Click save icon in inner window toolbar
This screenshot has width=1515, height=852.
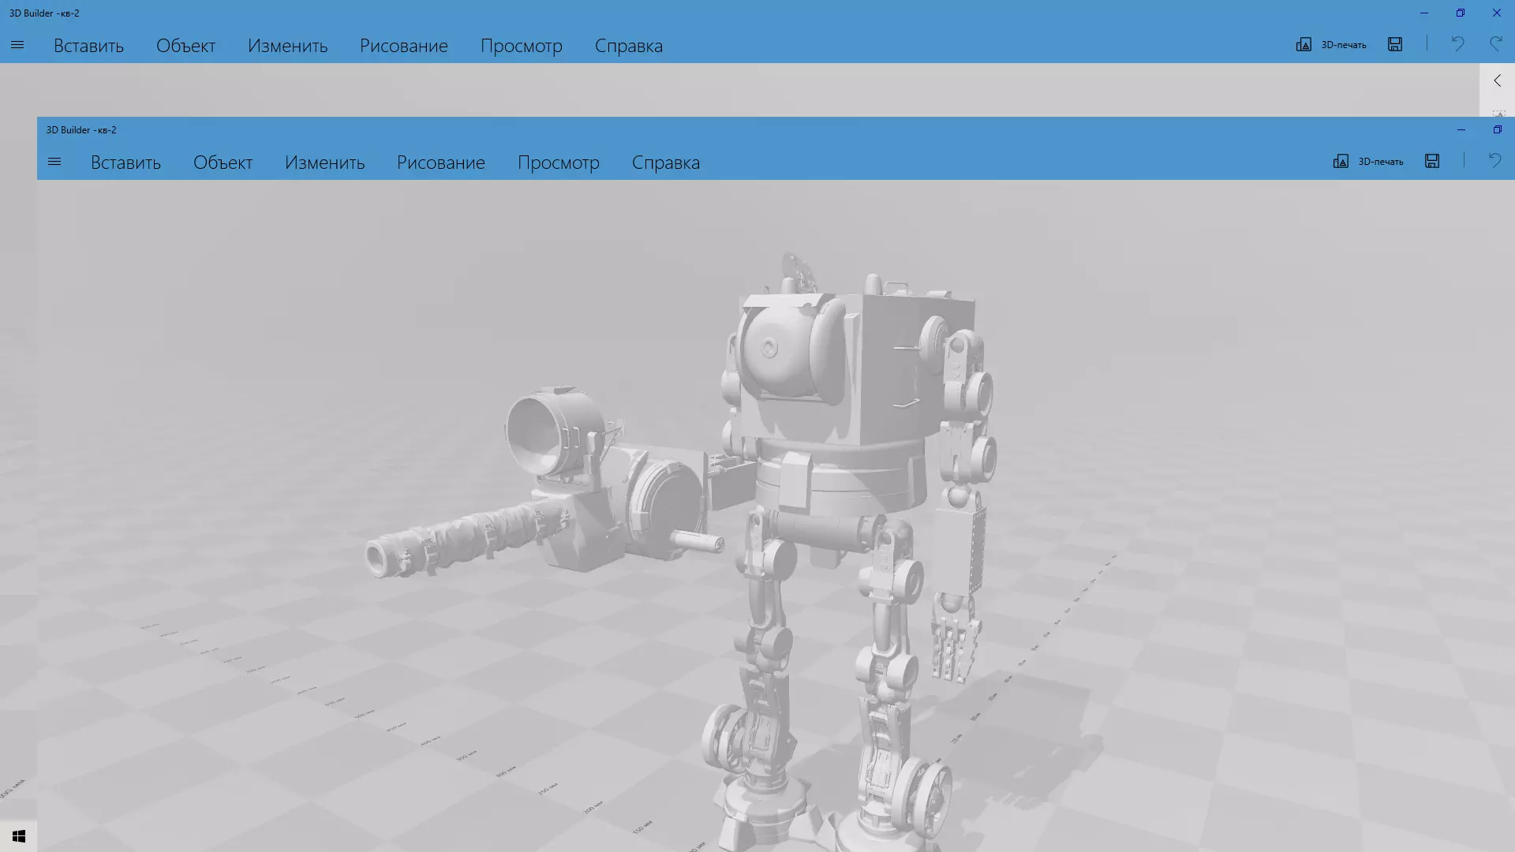tap(1432, 161)
